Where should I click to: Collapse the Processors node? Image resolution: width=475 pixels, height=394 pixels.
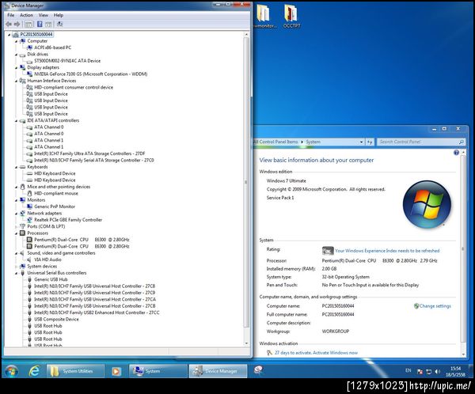click(x=16, y=233)
